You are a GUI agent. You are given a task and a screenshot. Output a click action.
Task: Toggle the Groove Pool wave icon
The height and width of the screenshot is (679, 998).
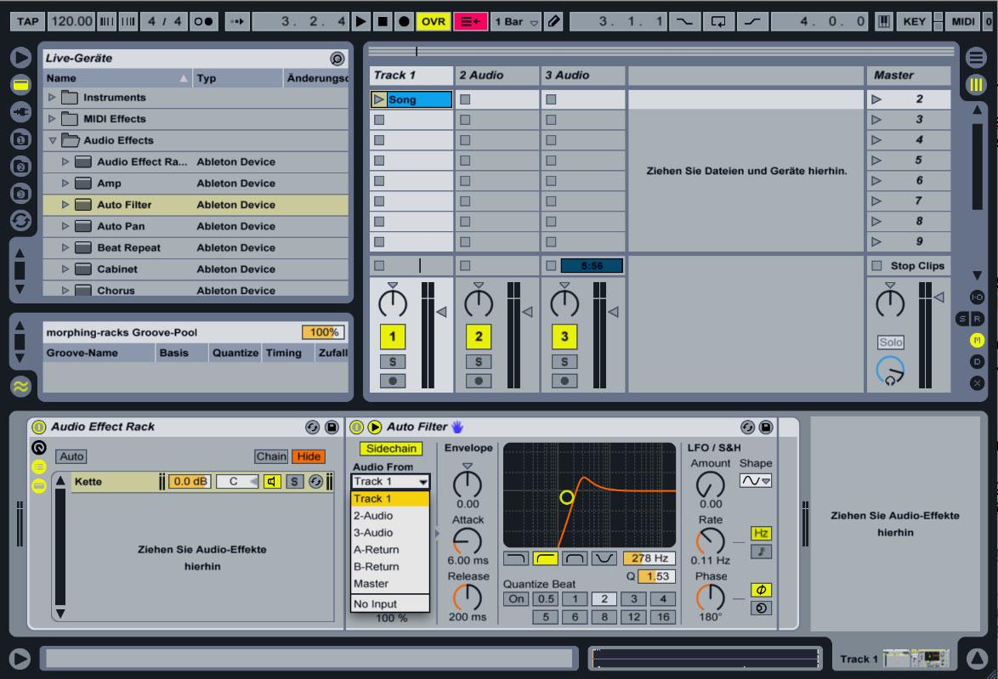[x=20, y=387]
